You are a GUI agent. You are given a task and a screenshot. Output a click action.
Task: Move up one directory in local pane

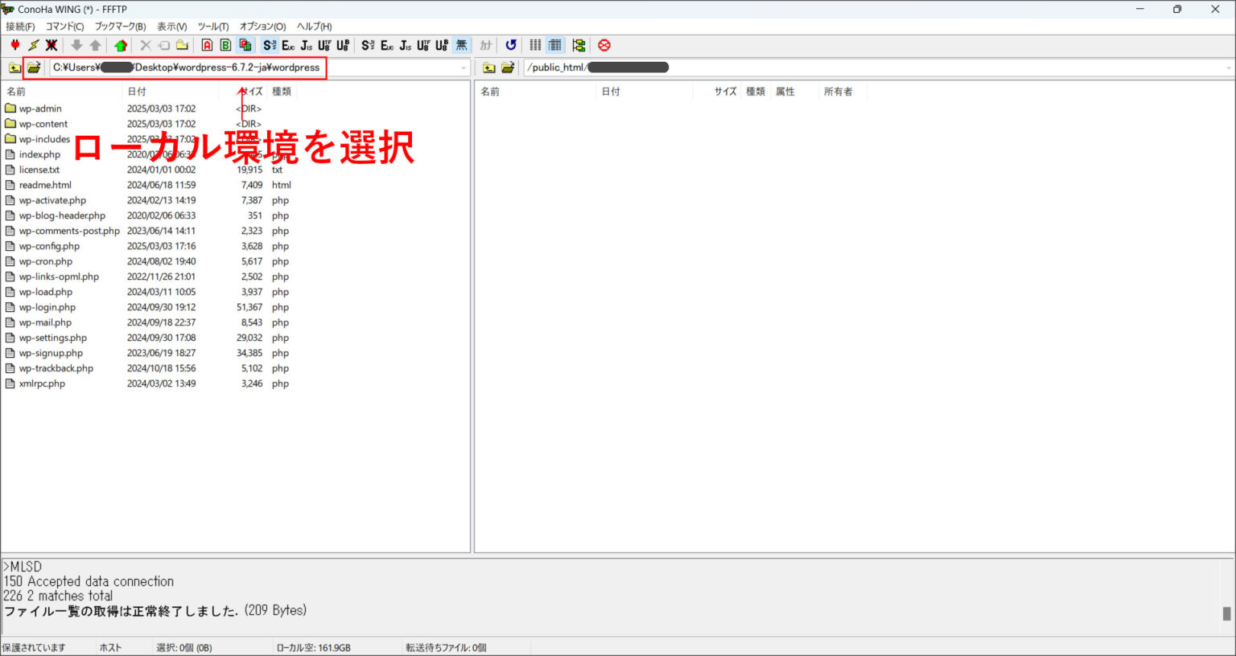coord(14,68)
